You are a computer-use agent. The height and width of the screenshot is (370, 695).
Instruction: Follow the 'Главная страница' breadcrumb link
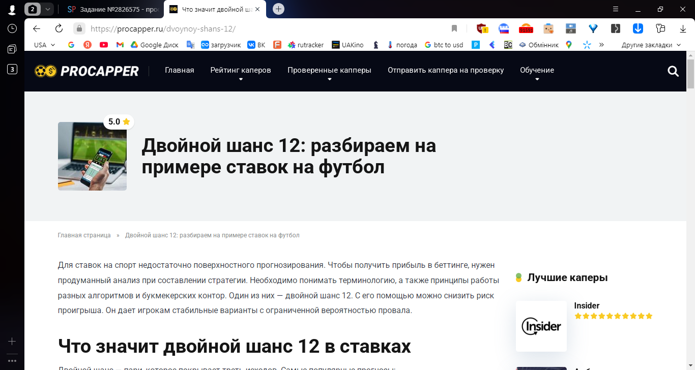coord(84,235)
